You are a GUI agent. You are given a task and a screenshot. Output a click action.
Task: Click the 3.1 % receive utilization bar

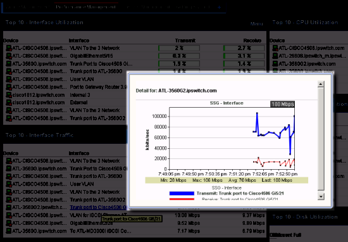point(244,56)
